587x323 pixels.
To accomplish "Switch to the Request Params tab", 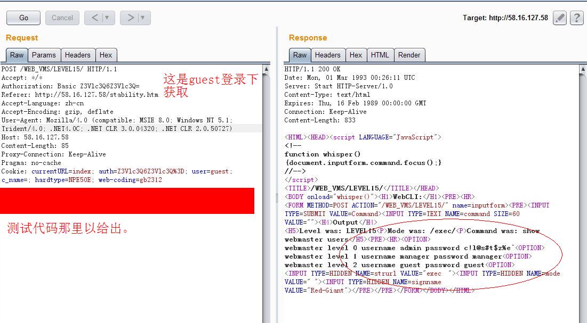I will 44,55.
